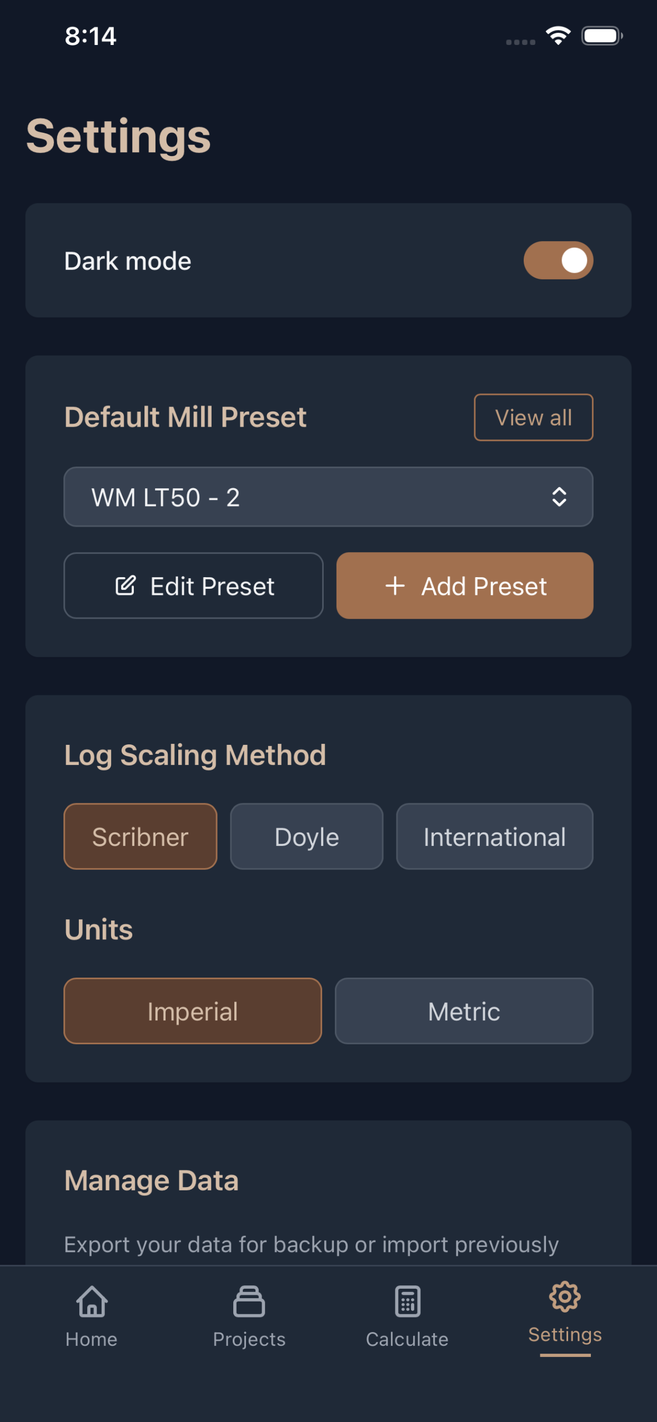
Task: Open the WM LT50 - 2 preset dropdown
Action: 328,497
